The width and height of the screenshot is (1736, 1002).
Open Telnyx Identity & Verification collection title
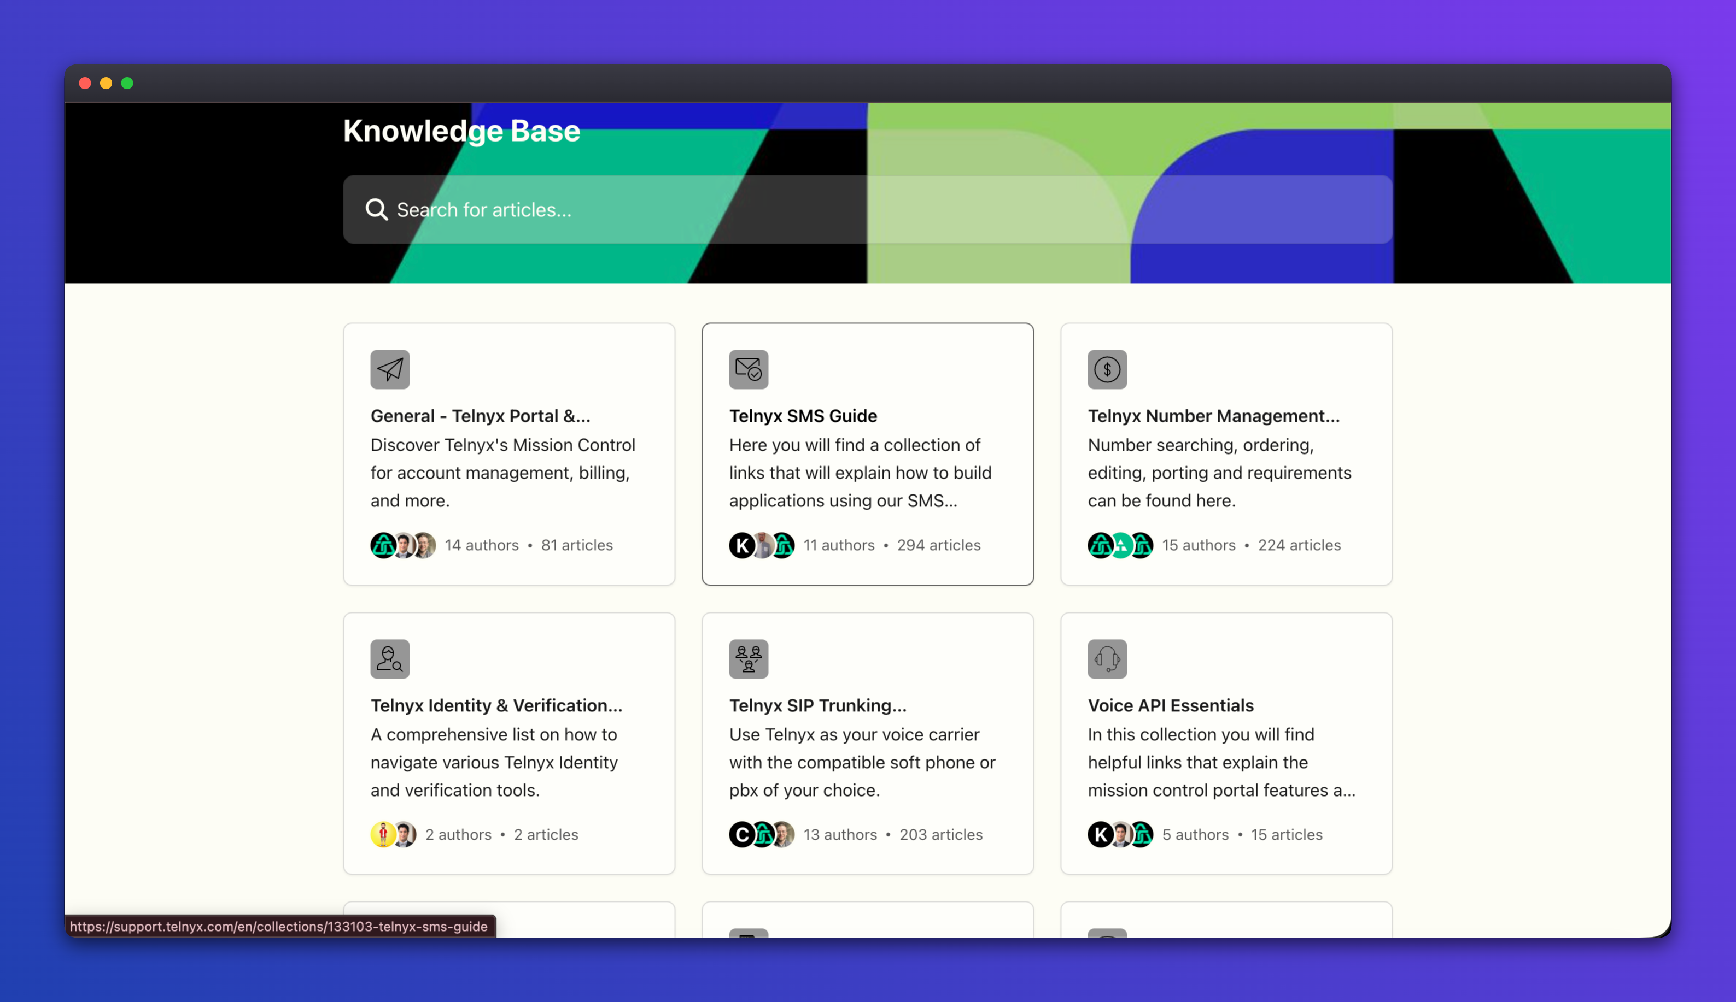tap(496, 705)
